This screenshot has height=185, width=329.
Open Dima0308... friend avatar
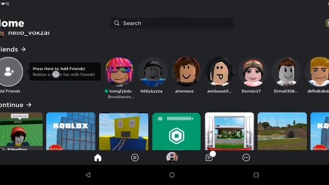click(x=286, y=72)
